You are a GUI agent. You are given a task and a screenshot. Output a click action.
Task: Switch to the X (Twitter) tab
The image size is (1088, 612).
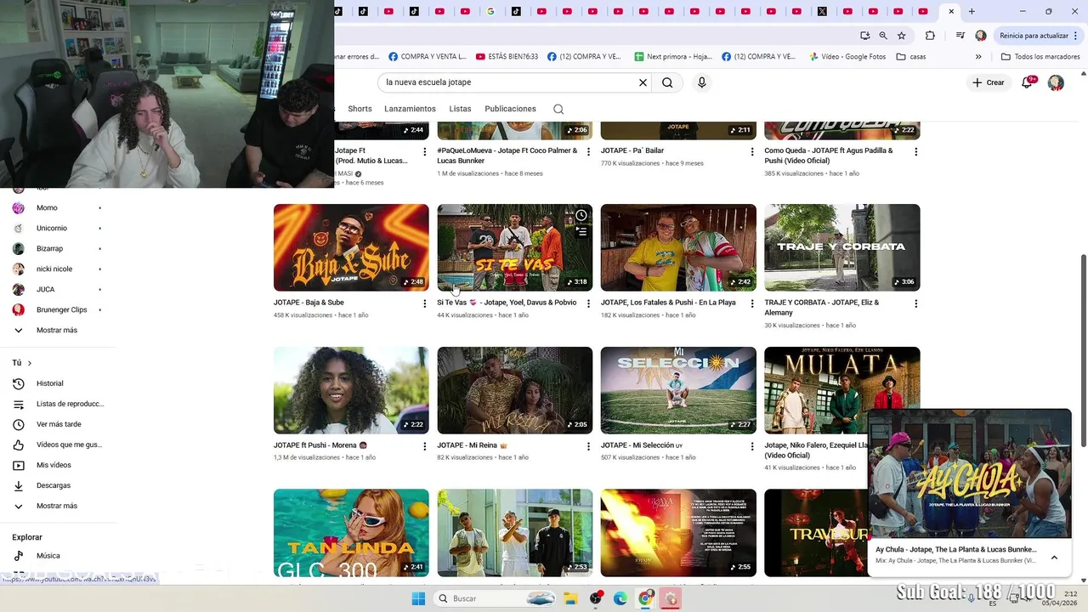822,11
